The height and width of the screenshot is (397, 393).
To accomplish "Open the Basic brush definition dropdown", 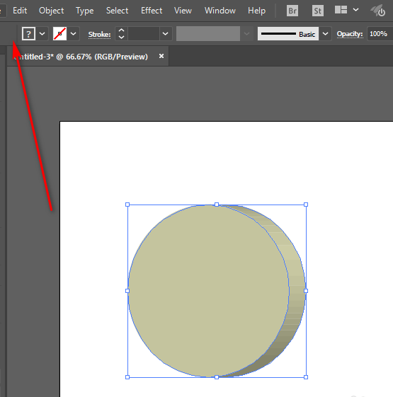I will click(325, 34).
